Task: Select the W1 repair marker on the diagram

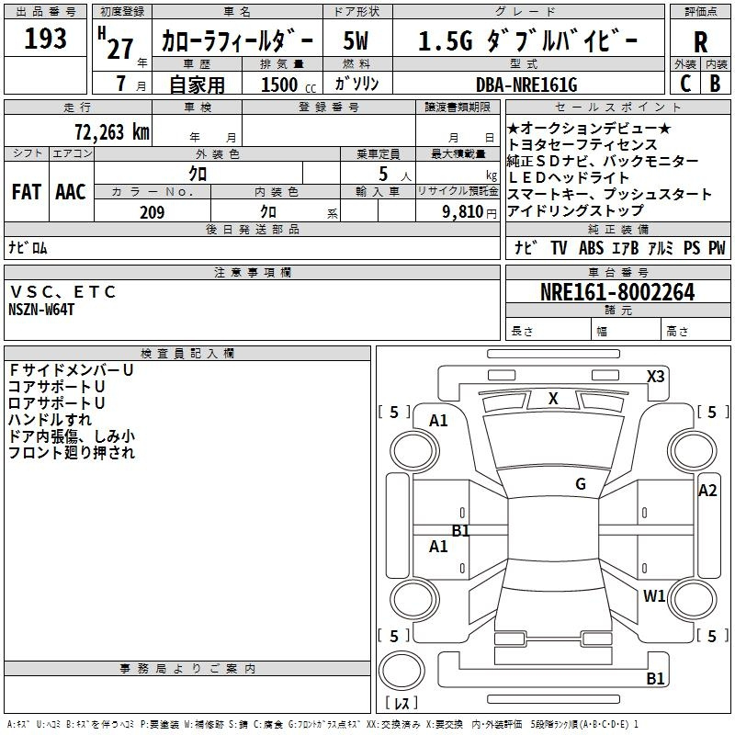Action: (654, 595)
